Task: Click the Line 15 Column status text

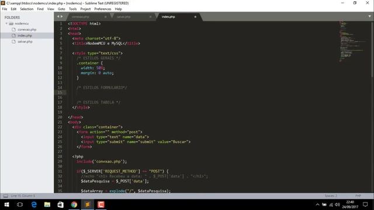Action: [23, 196]
